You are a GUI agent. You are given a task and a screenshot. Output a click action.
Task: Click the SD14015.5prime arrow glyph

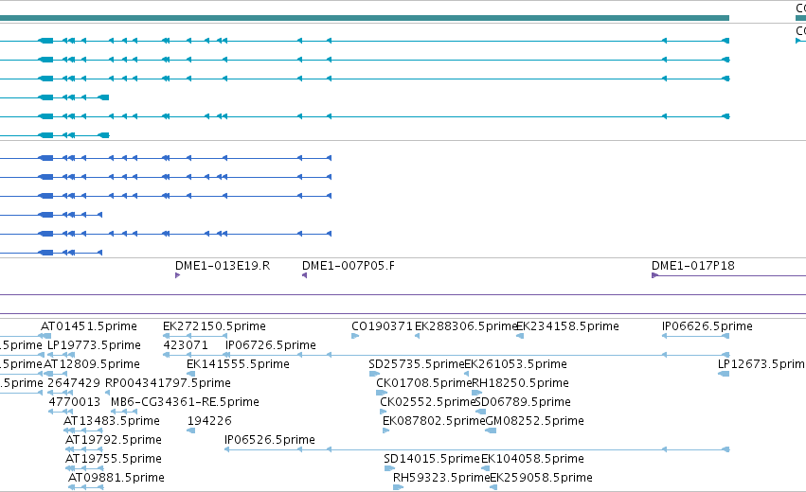[389, 468]
